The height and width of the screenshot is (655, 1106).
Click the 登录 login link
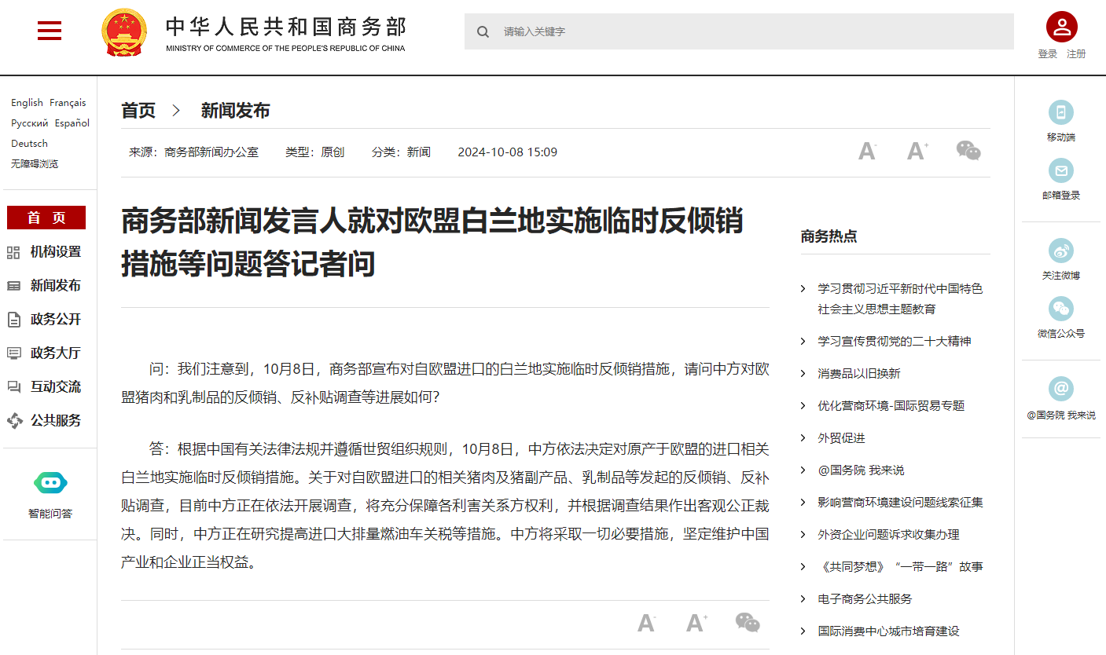coord(1048,54)
